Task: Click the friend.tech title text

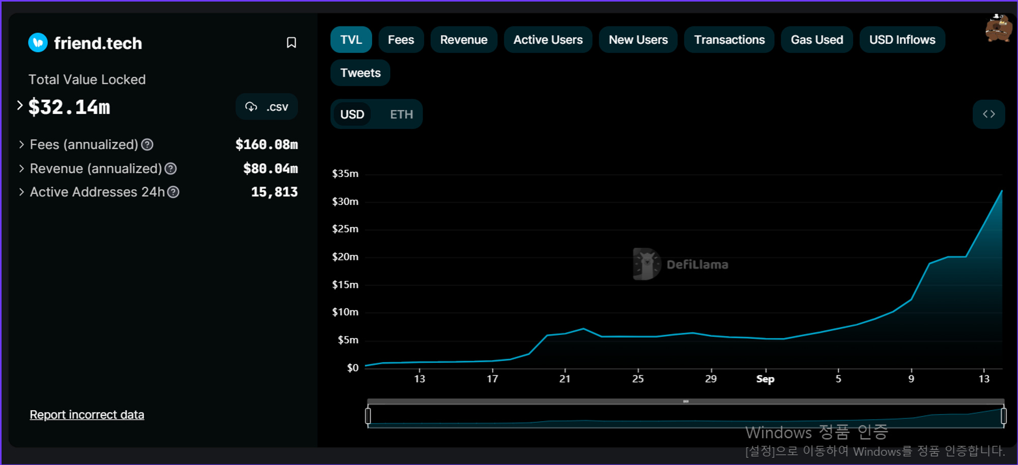Action: (x=98, y=43)
